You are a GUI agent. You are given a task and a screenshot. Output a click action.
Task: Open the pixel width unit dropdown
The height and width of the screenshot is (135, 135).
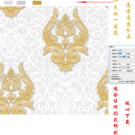(131, 54)
